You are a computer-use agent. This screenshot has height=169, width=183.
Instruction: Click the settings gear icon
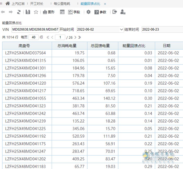88,12
